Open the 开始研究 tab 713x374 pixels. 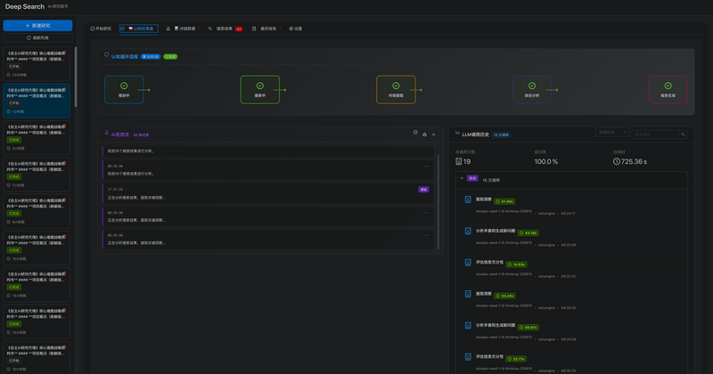[x=101, y=28]
